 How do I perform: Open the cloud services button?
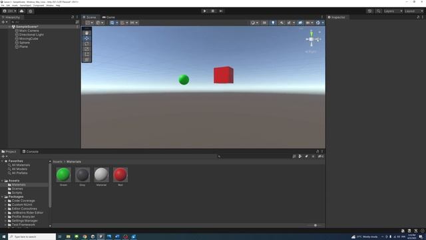tap(22, 11)
